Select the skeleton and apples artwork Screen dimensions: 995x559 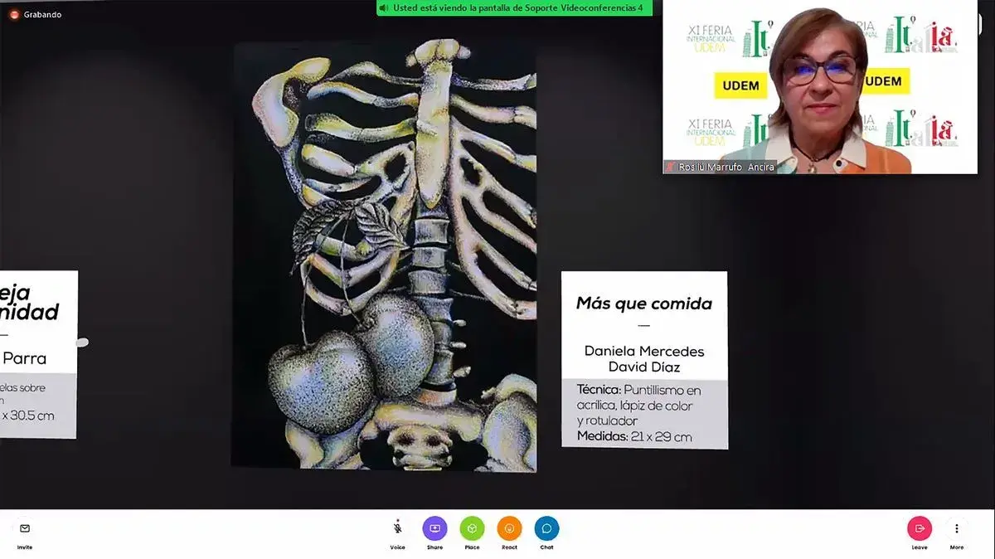384,256
